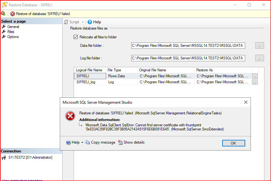Click the Help icon in the error dialog
The image size is (271, 181).
click(68, 142)
